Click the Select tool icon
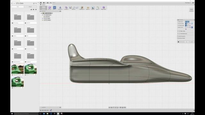Image resolution: width=205 pixels, height=115 pixels. click(98, 7)
